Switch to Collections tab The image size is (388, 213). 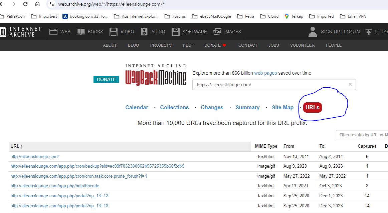pos(174,107)
